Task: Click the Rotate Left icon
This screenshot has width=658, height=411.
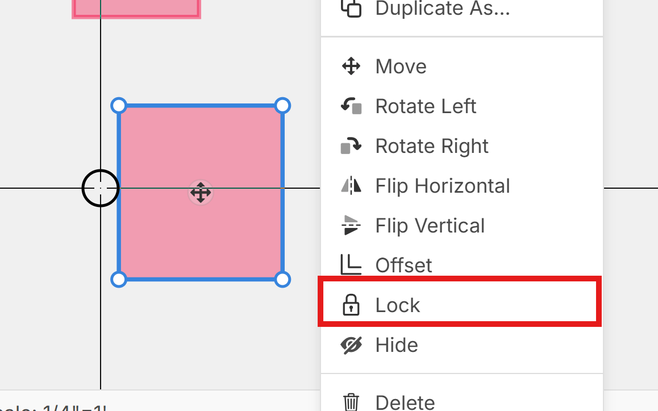Action: point(351,106)
